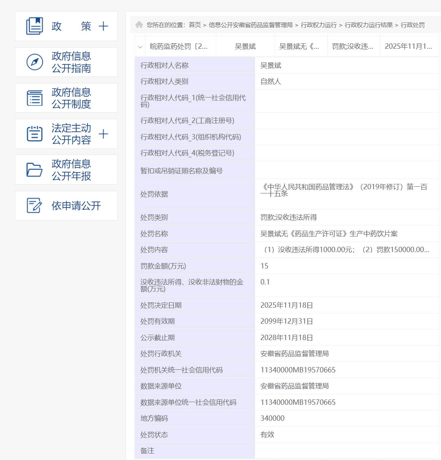441x460 pixels.
Task: Click the 罚款金额 value 15
Action: (264, 266)
